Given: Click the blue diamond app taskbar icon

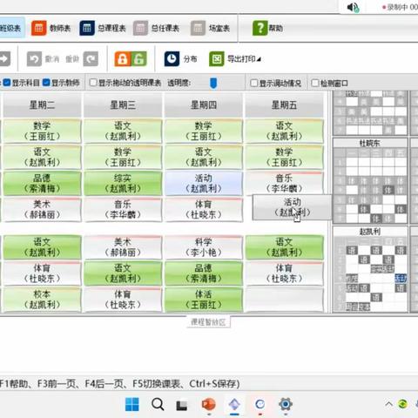Looking at the screenshot, I should (x=234, y=404).
